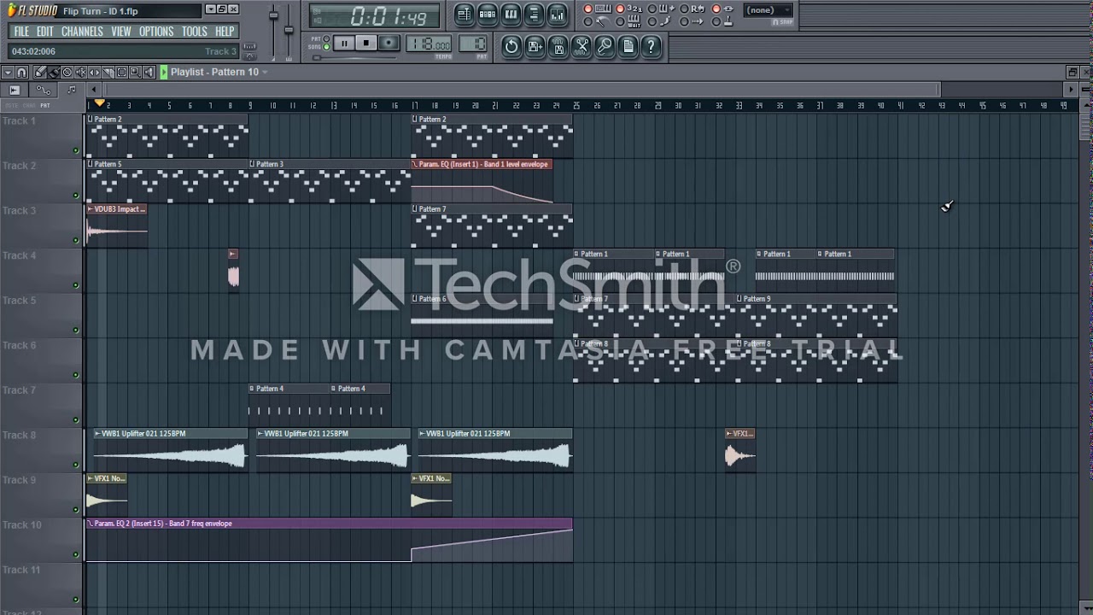The height and width of the screenshot is (615, 1093).
Task: Switch to PAT pattern mode
Action: [326, 38]
